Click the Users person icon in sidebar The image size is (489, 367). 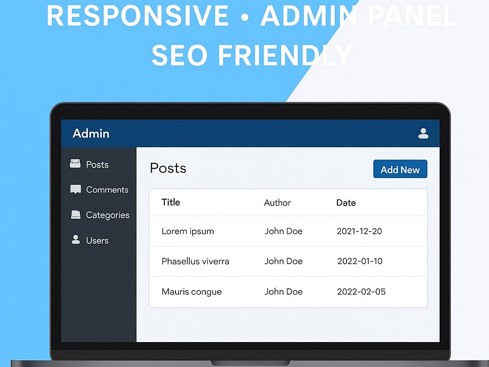coord(75,239)
